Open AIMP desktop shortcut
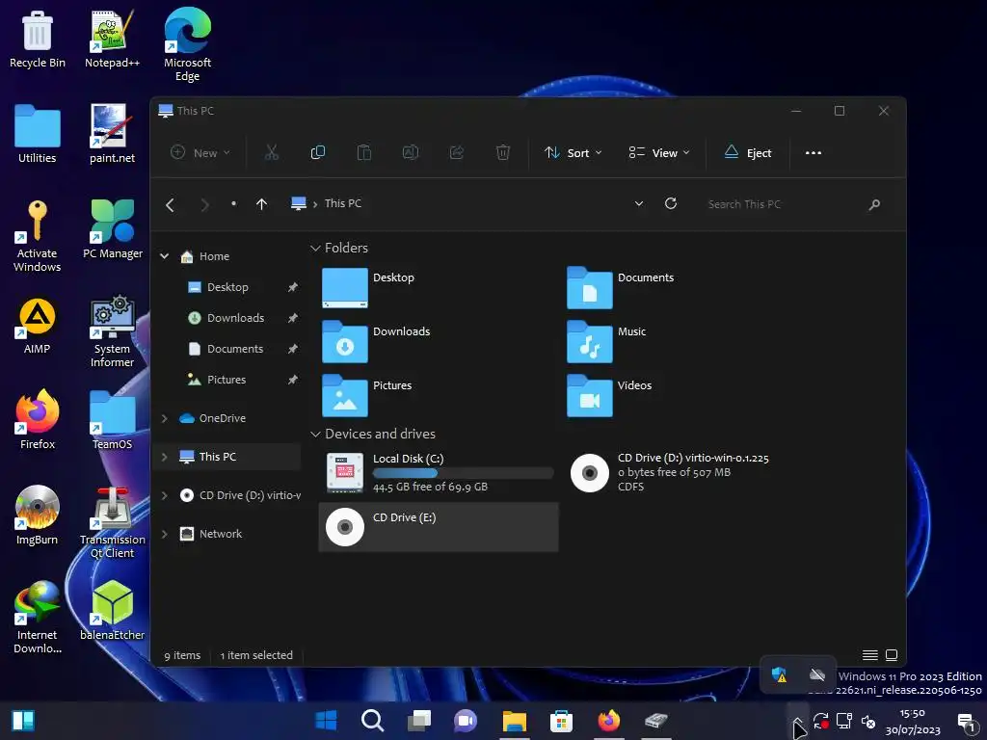The height and width of the screenshot is (740, 987). click(38, 326)
